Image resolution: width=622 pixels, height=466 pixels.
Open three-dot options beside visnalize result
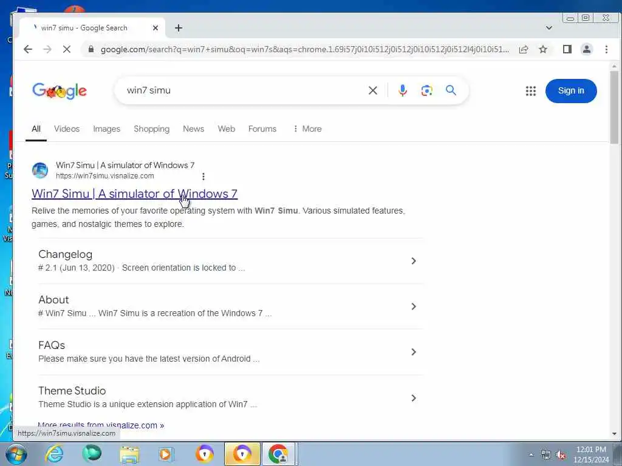click(x=203, y=177)
